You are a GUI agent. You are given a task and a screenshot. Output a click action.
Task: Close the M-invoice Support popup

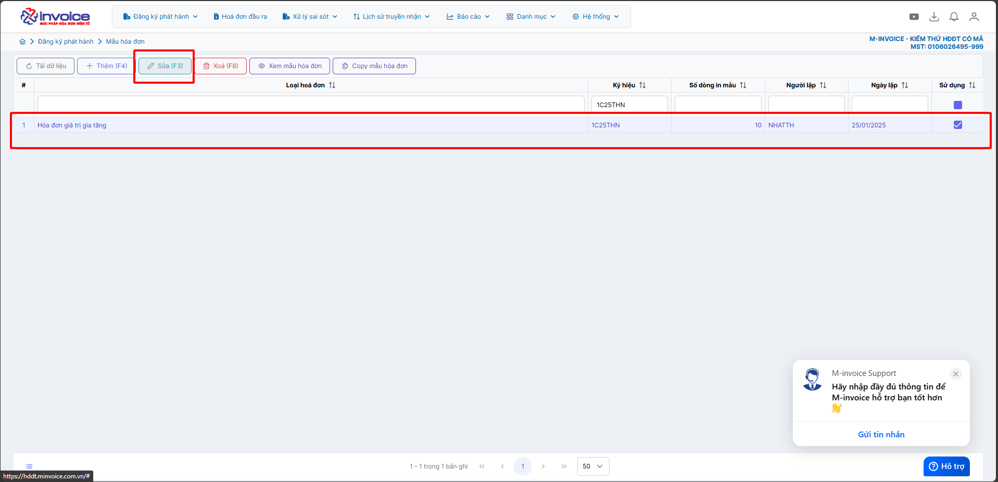point(956,374)
